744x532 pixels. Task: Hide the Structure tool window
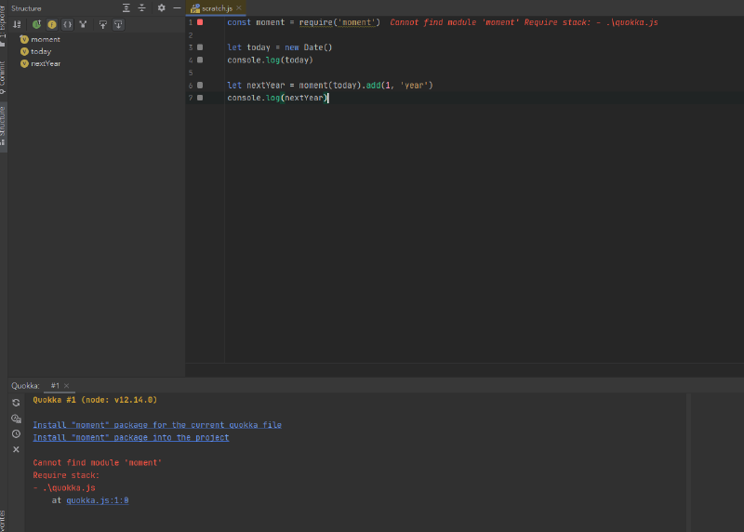click(177, 7)
